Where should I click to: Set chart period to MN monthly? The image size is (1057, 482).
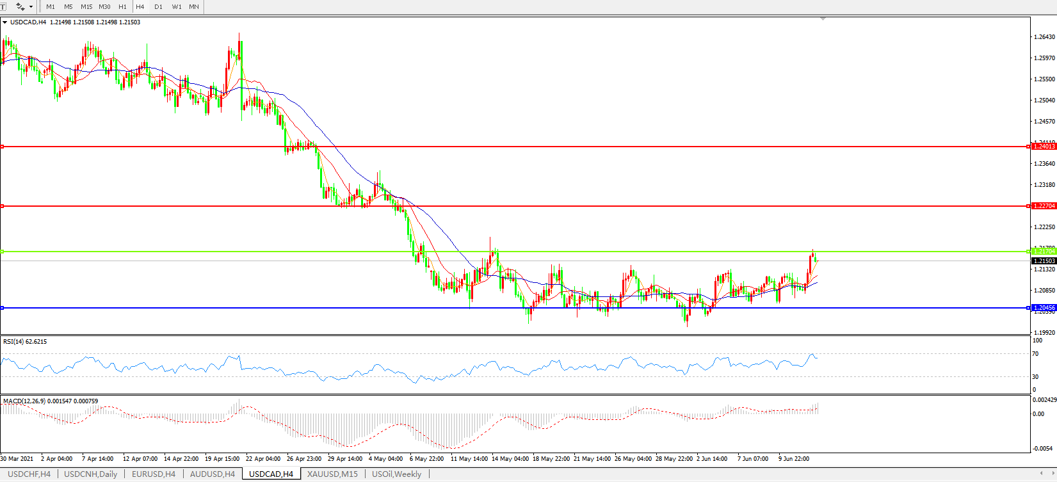(194, 6)
